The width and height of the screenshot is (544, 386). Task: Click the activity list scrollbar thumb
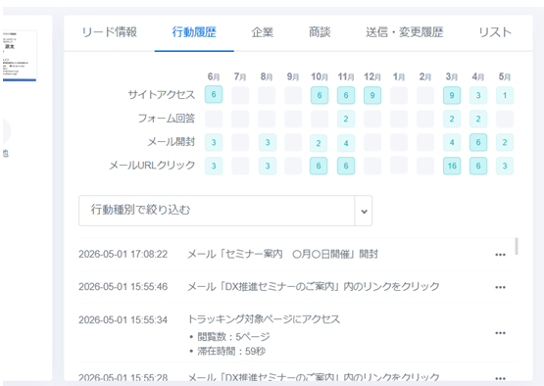click(x=517, y=246)
